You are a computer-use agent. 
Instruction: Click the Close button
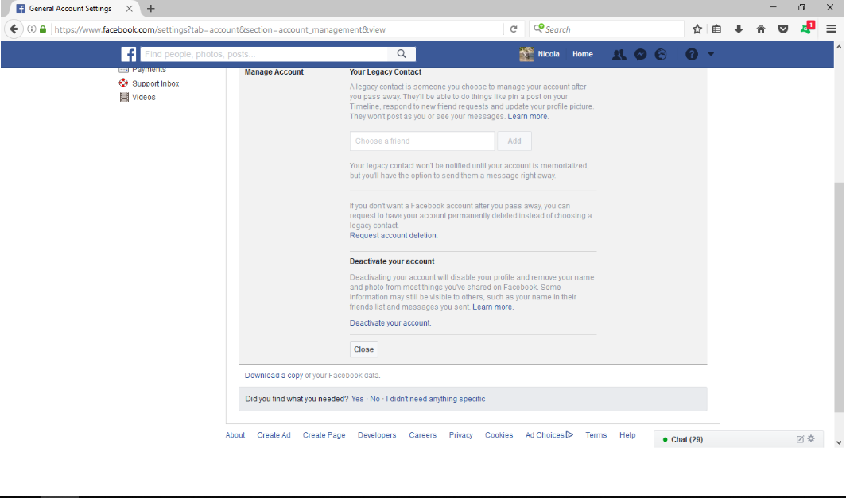pos(363,349)
